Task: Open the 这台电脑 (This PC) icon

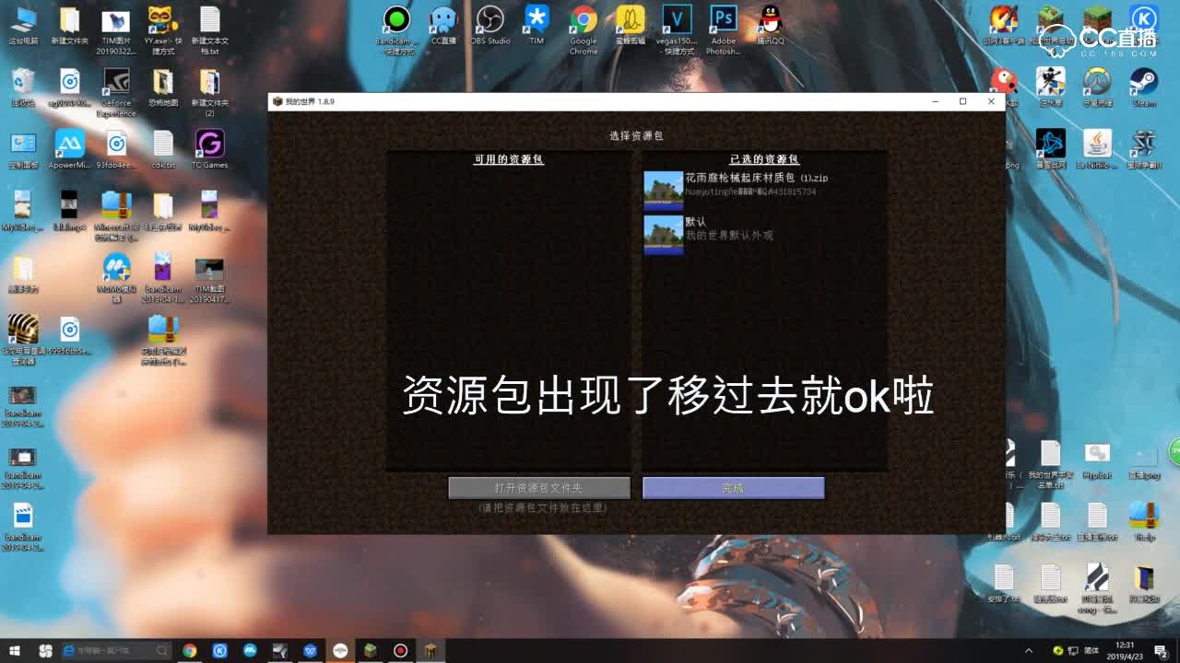Action: click(23, 26)
